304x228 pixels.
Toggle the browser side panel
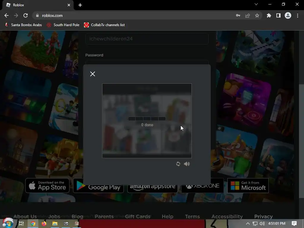coord(278,15)
